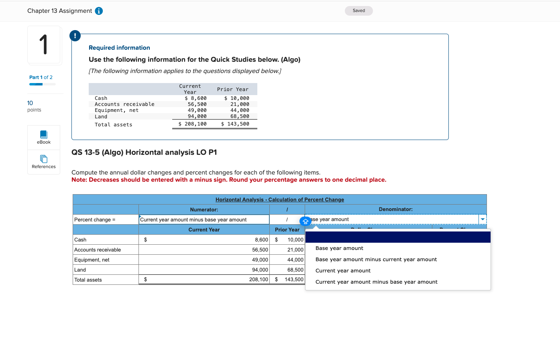This screenshot has width=560, height=343.
Task: Select 'Current year amount' from list
Action: pos(343,271)
